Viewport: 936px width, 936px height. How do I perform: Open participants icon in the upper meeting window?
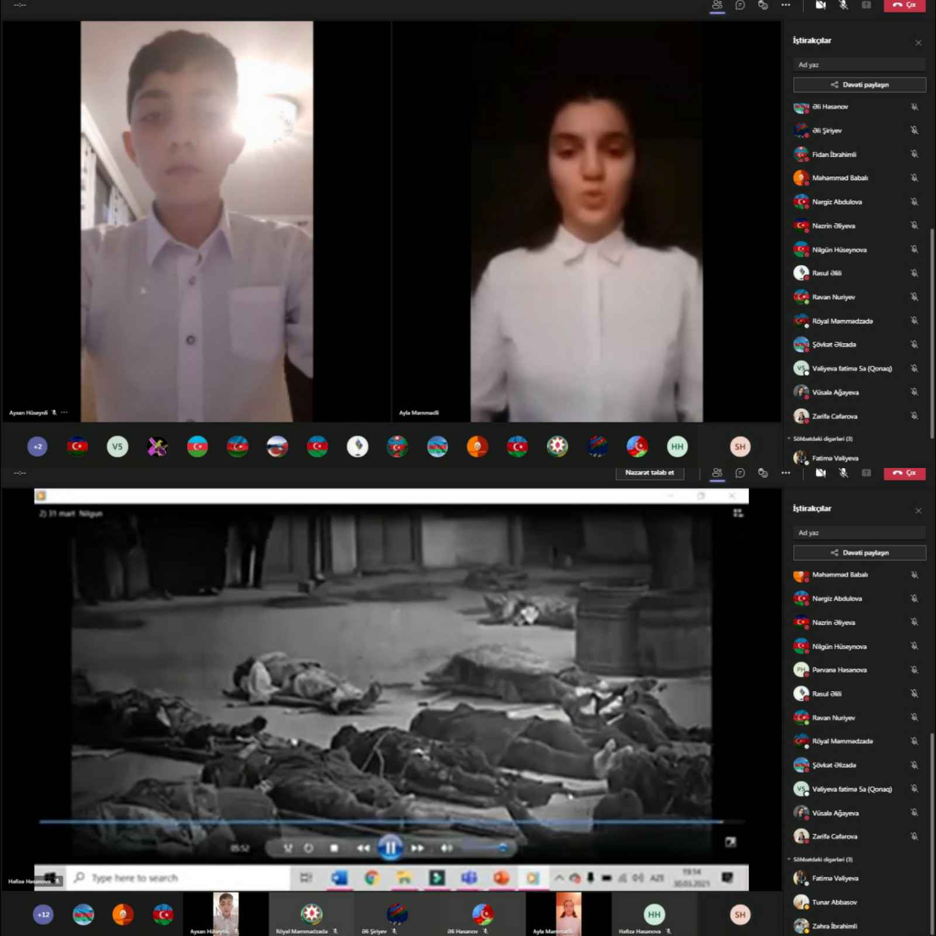point(717,5)
